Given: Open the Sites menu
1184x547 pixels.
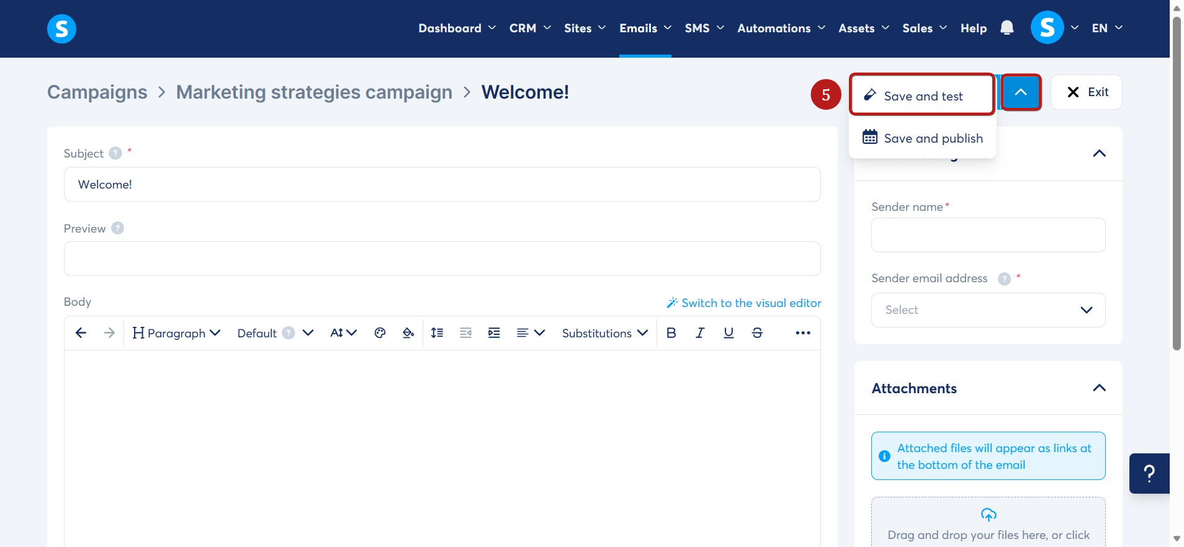Looking at the screenshot, I should click(x=585, y=28).
